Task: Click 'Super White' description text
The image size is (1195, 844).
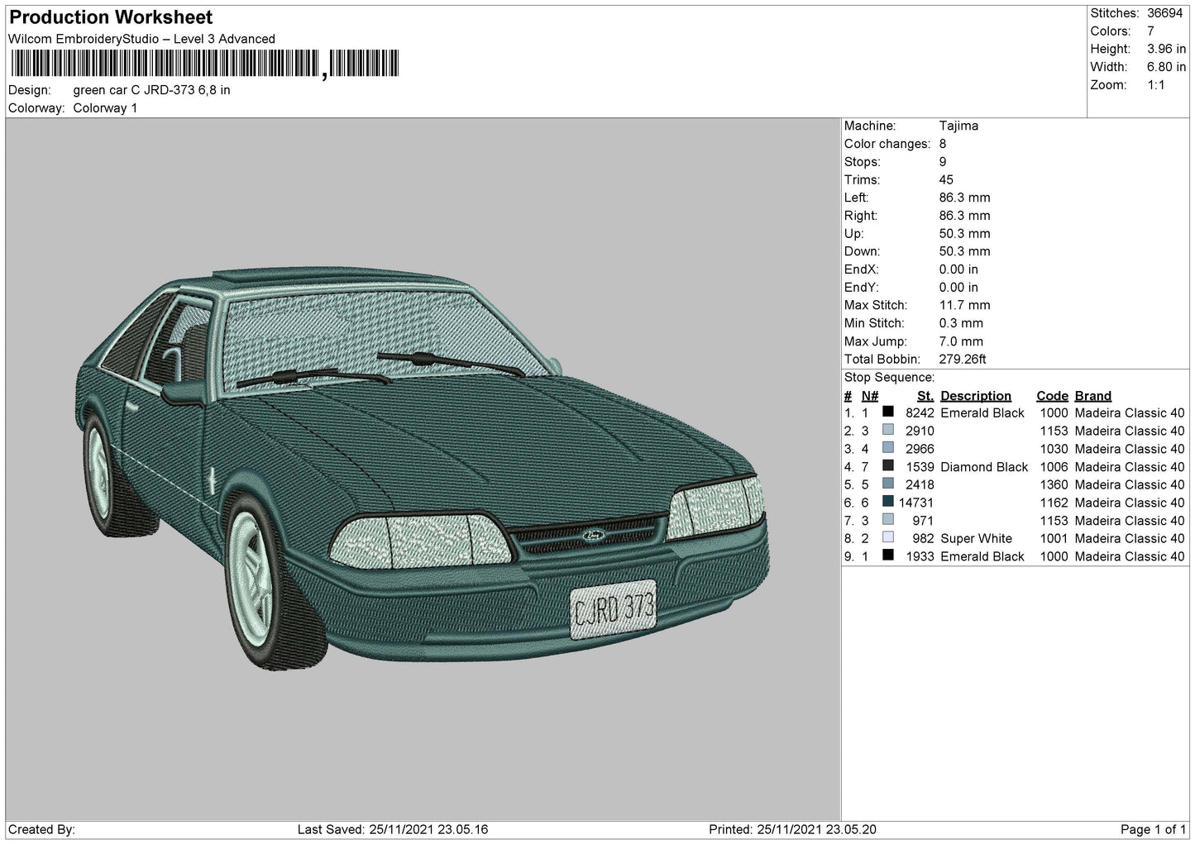Action: pos(976,538)
